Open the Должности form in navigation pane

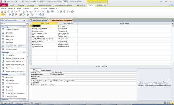pyautogui.click(x=10, y=80)
